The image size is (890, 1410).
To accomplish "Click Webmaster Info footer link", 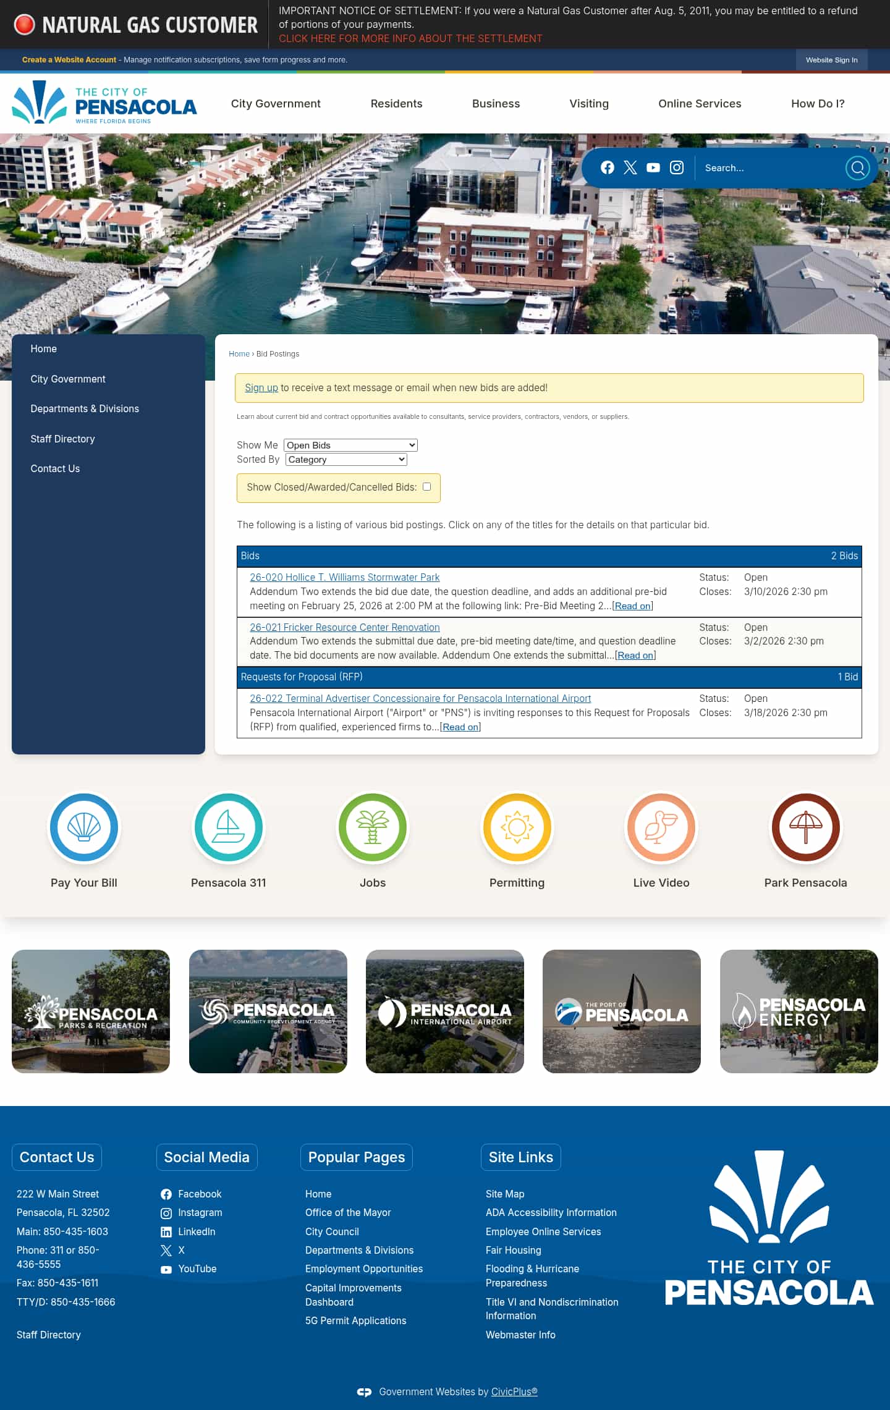I will (x=520, y=1335).
